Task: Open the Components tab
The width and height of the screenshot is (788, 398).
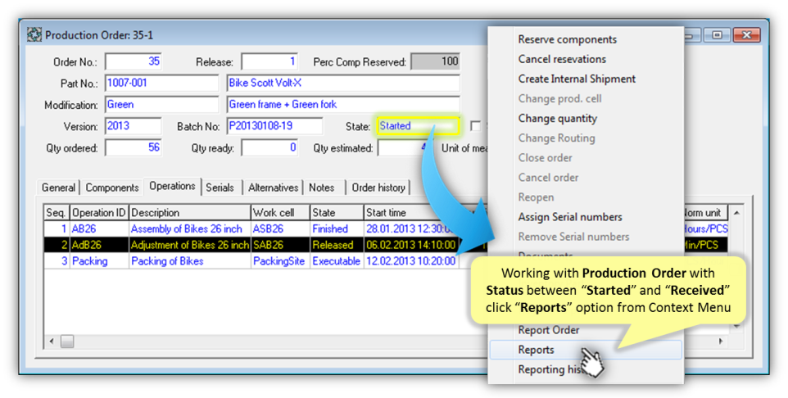Action: 112,188
